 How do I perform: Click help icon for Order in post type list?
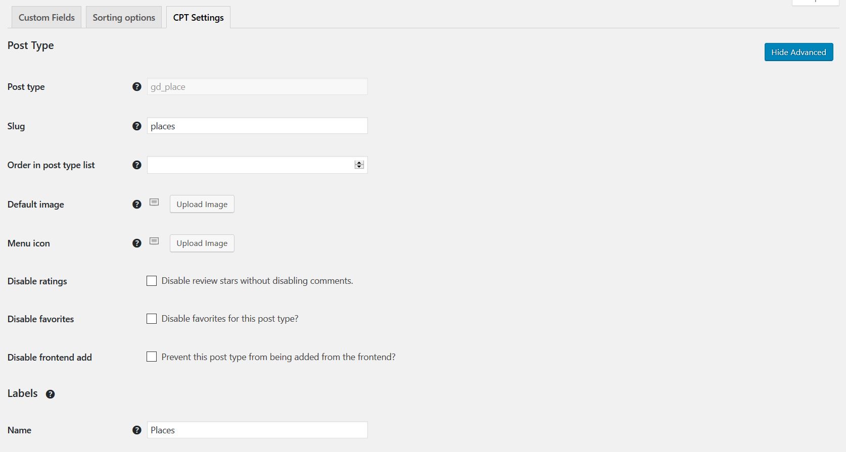click(136, 165)
